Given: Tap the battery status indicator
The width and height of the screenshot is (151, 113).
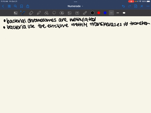Looking at the screenshot, I should pos(148,1).
